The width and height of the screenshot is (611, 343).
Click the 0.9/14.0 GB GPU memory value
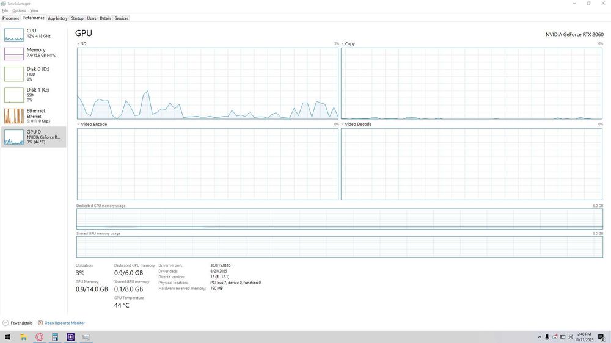pyautogui.click(x=92, y=289)
